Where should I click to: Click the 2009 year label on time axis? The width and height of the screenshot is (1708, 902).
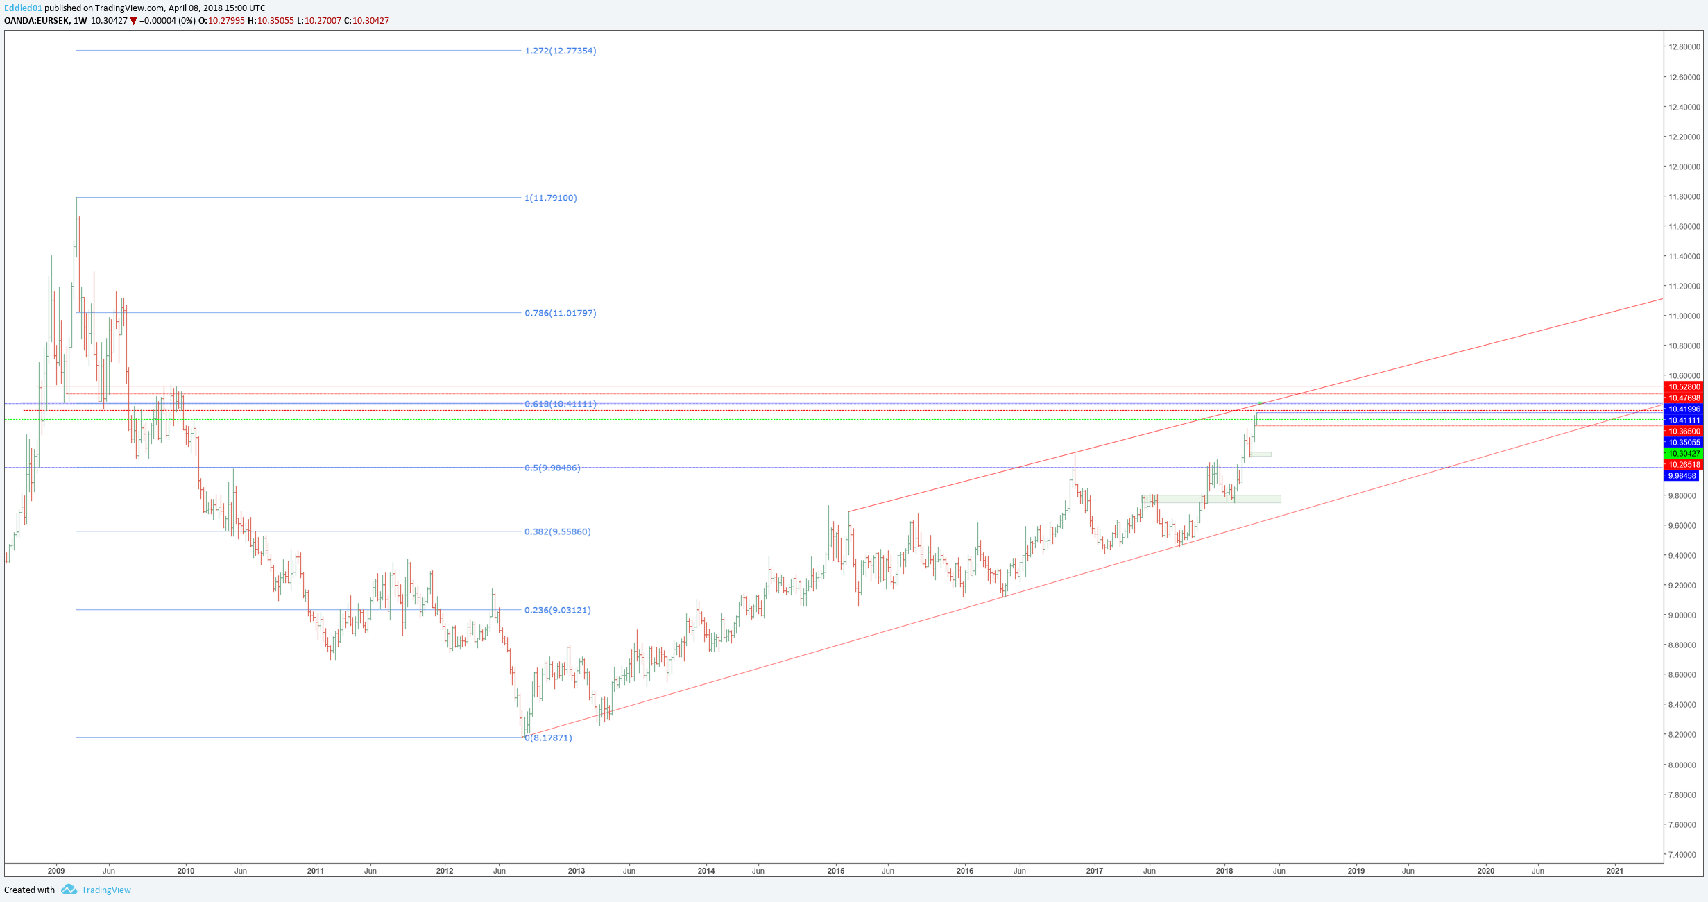tap(56, 871)
